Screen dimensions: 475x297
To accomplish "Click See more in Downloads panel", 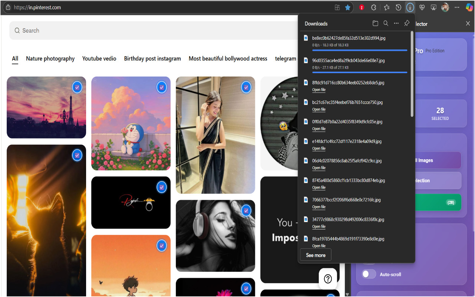I will 315,255.
